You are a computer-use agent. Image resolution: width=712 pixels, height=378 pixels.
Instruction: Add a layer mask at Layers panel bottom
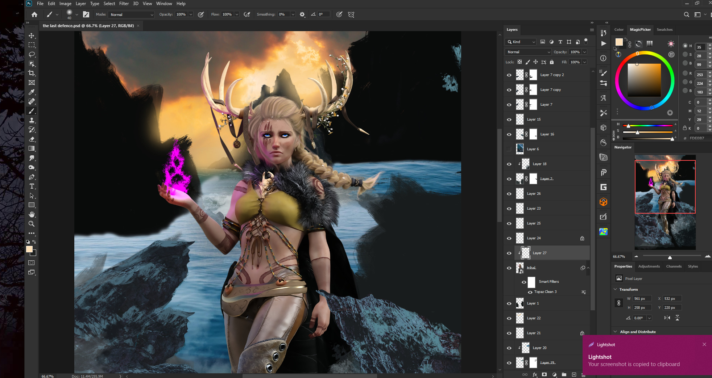545,375
